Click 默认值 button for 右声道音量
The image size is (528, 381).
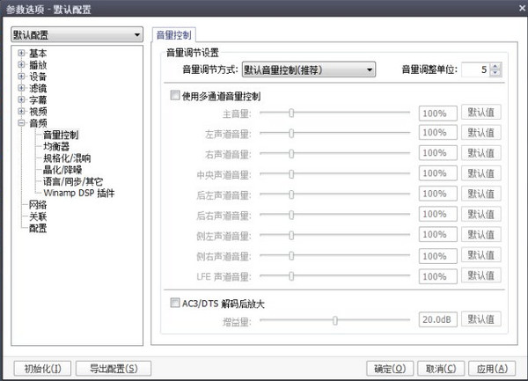[480, 153]
